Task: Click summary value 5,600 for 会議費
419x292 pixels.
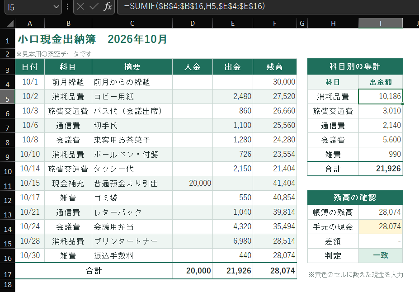Action: 381,140
